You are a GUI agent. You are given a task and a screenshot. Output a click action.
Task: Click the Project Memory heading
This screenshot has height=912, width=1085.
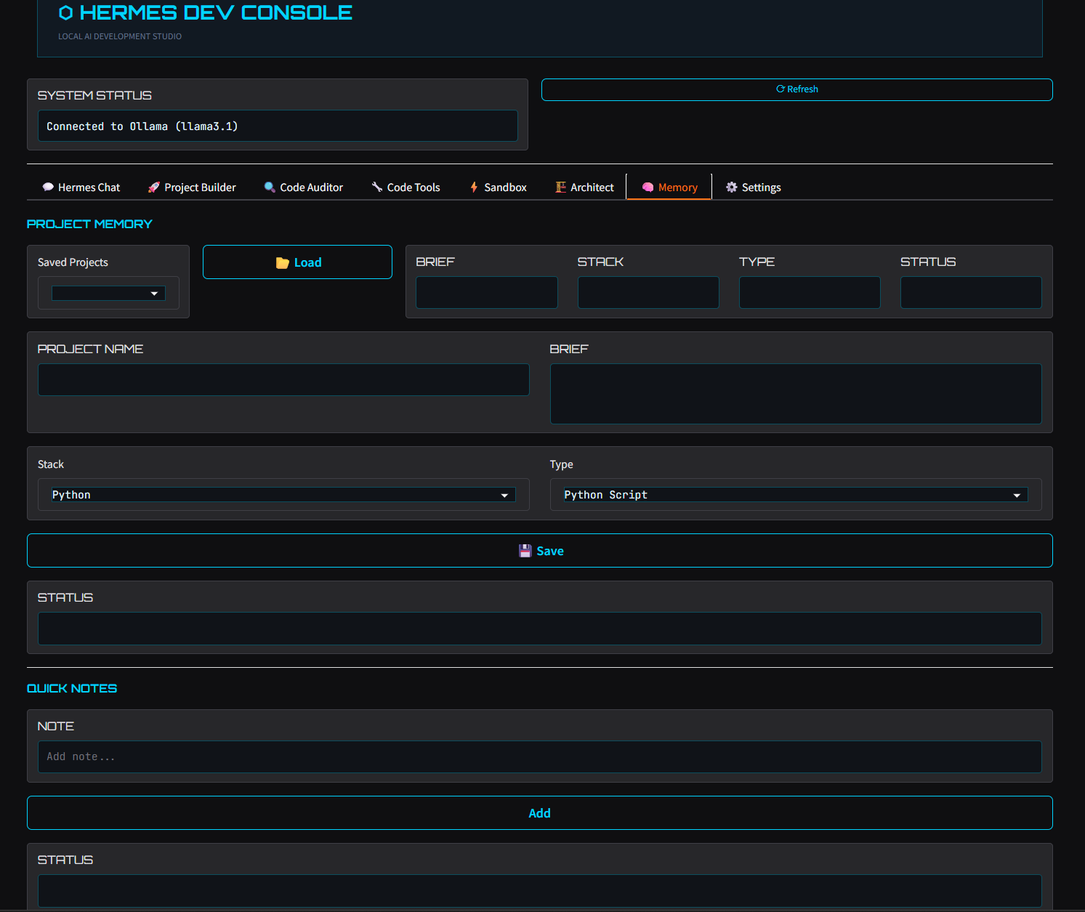point(89,224)
